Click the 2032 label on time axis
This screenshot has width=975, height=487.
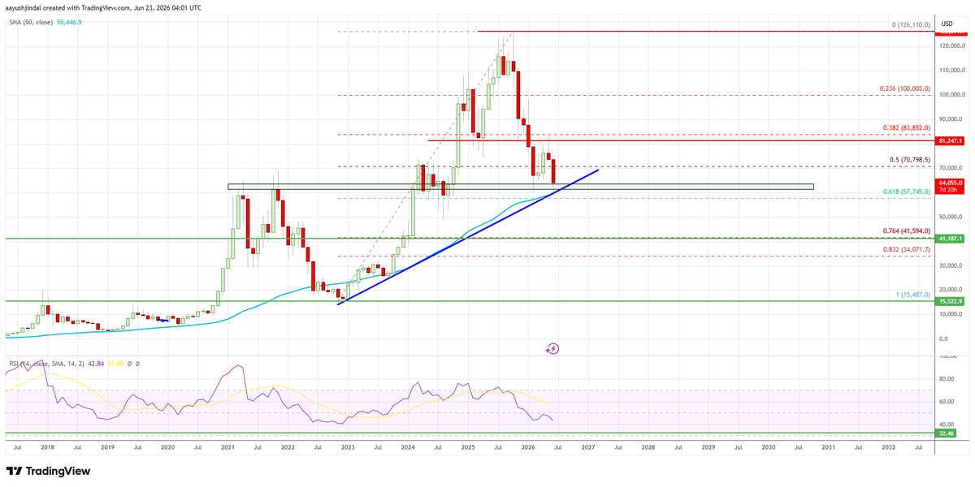pyautogui.click(x=888, y=447)
